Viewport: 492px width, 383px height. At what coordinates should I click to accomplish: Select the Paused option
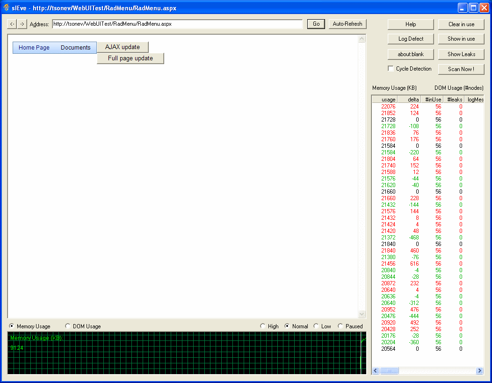point(340,326)
